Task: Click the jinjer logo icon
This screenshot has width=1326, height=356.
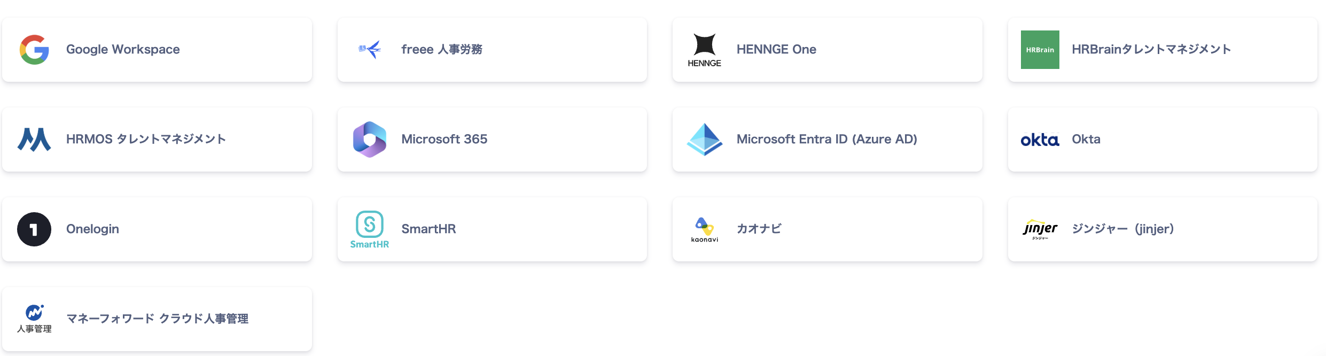Action: (1040, 229)
